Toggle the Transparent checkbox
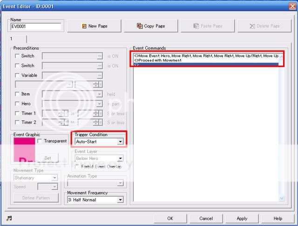 point(40,141)
